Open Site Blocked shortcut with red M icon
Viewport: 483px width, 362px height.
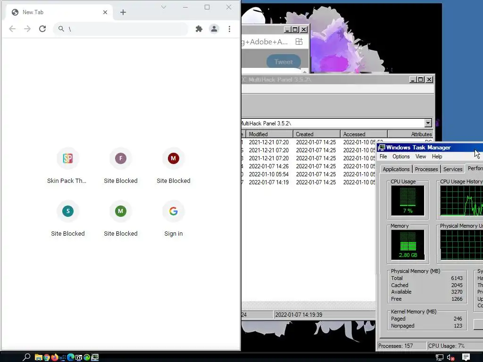click(x=174, y=166)
